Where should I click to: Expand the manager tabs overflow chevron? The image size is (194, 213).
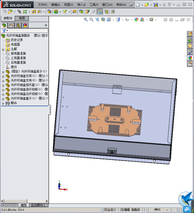(46, 25)
